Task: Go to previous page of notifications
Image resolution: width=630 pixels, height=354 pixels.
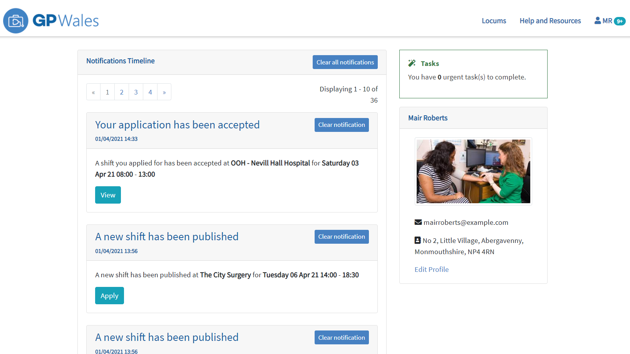Action: pyautogui.click(x=94, y=92)
